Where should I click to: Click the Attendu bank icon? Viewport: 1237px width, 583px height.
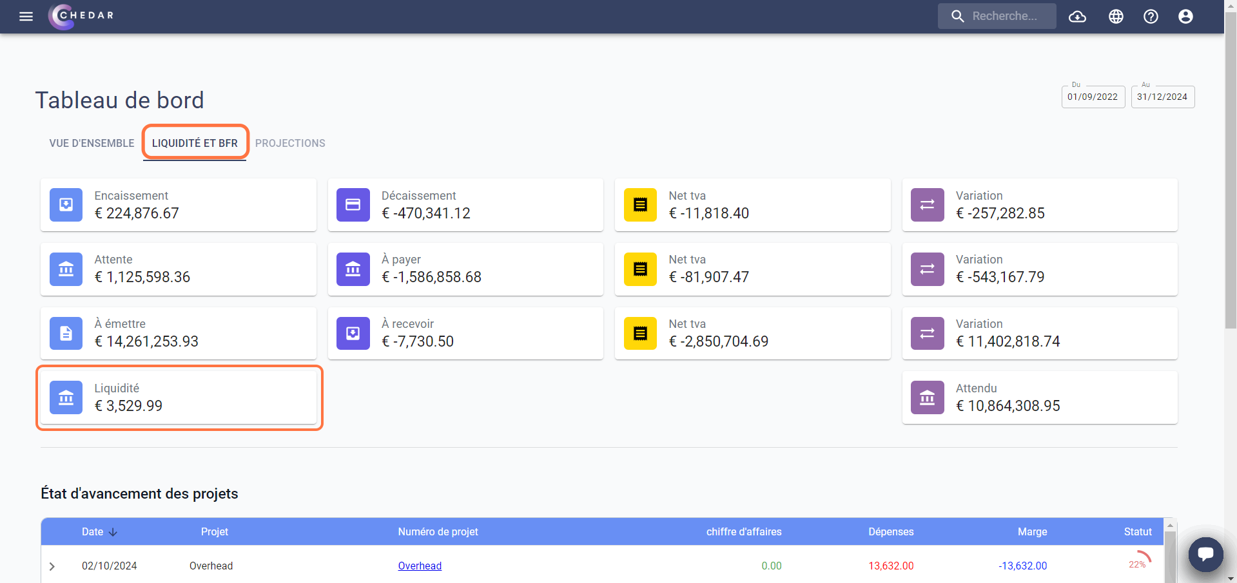pyautogui.click(x=928, y=397)
